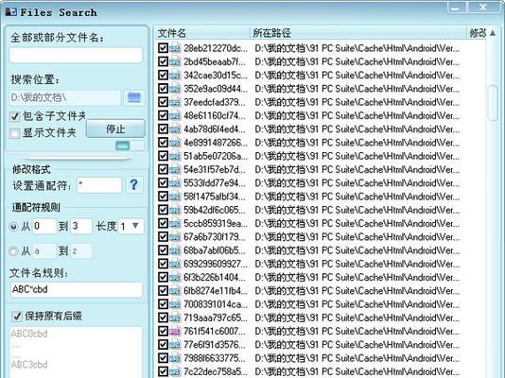Click the Files Search app icon in title bar

(x=11, y=12)
